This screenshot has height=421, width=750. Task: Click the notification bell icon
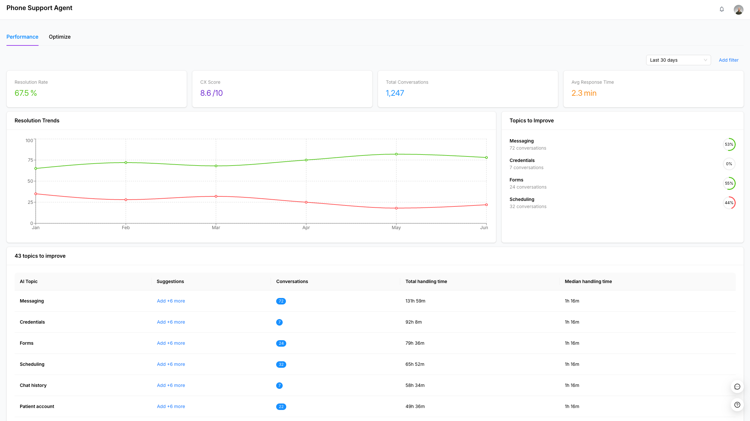pyautogui.click(x=721, y=9)
